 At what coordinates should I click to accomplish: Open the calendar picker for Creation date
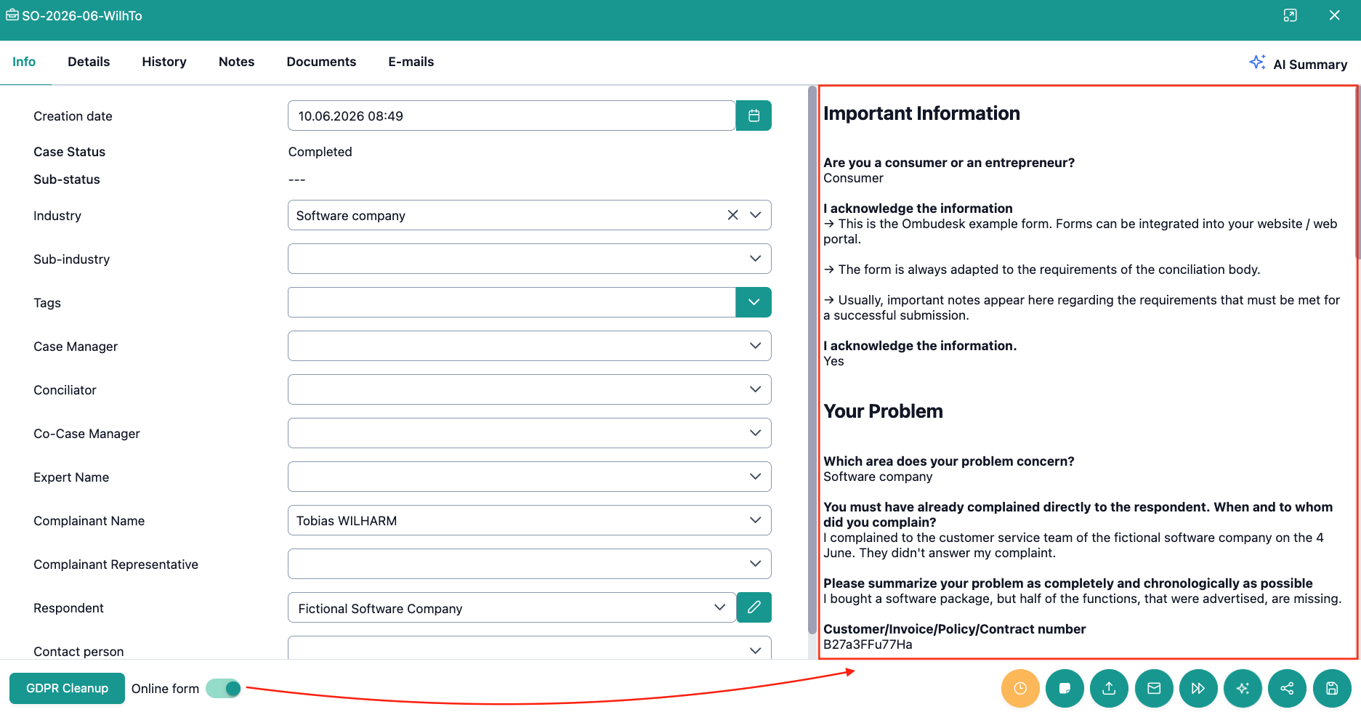(754, 116)
